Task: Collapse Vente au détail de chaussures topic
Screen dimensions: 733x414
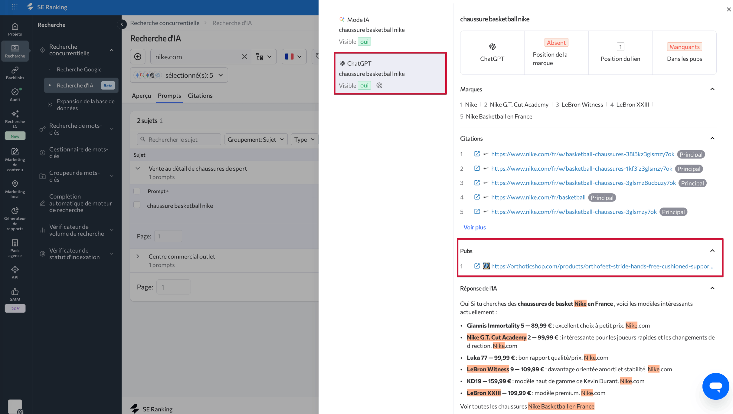Action: [x=138, y=168]
